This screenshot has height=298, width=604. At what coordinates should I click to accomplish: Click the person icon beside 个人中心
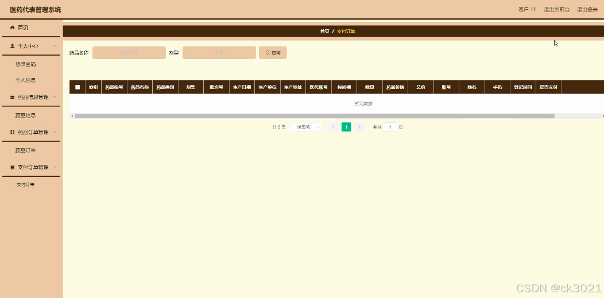click(12, 46)
